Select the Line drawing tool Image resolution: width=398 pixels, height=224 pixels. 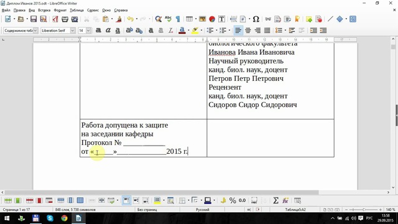(x=330, y=19)
